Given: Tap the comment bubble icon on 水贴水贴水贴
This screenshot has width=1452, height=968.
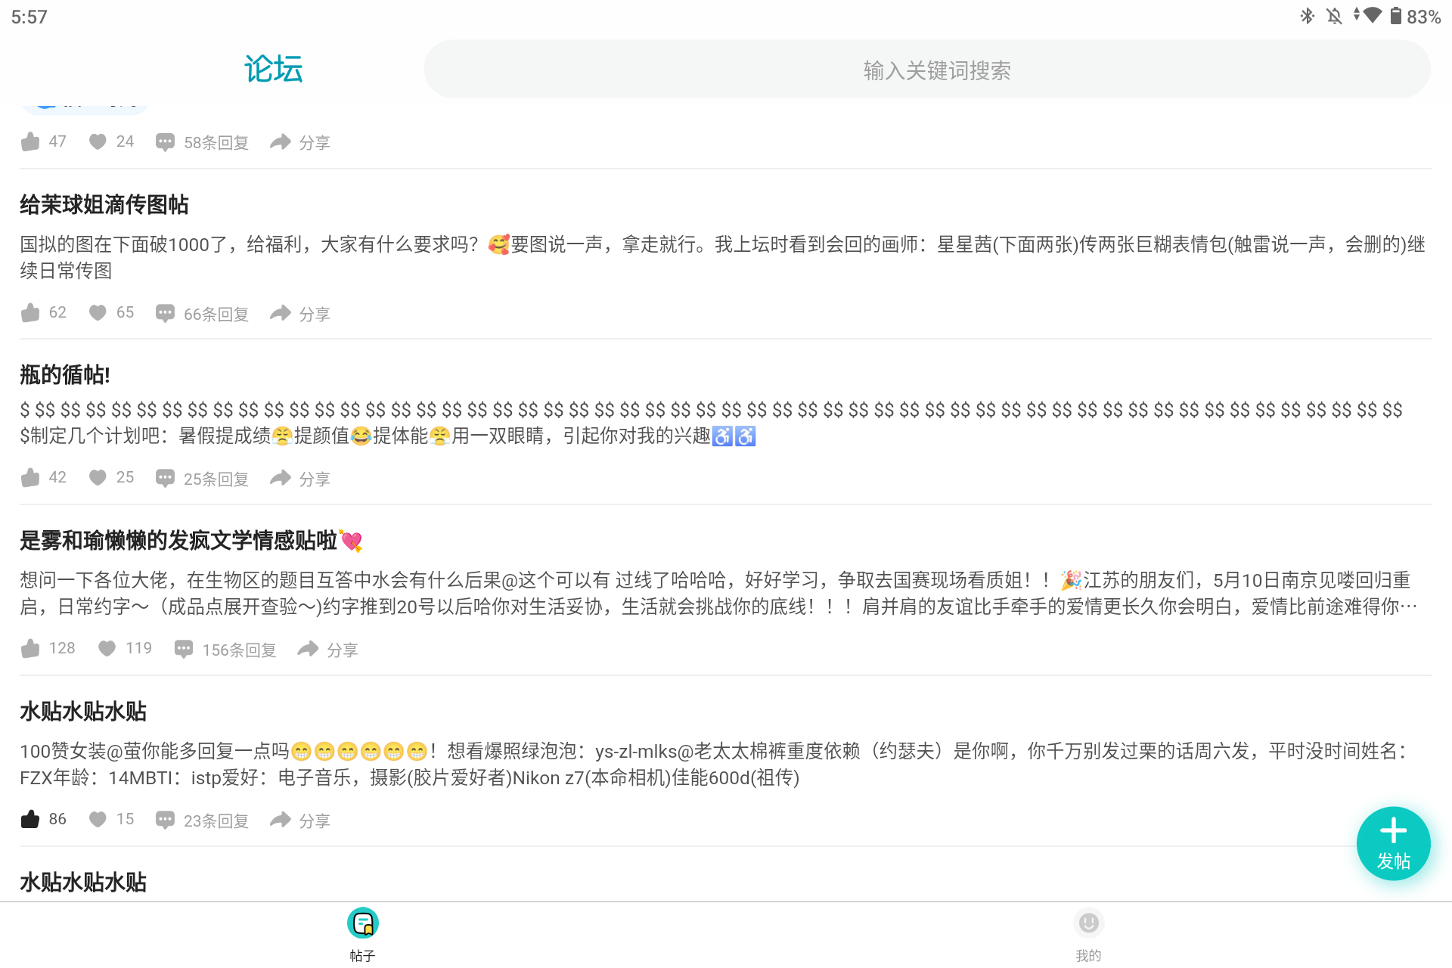Looking at the screenshot, I should pyautogui.click(x=165, y=819).
